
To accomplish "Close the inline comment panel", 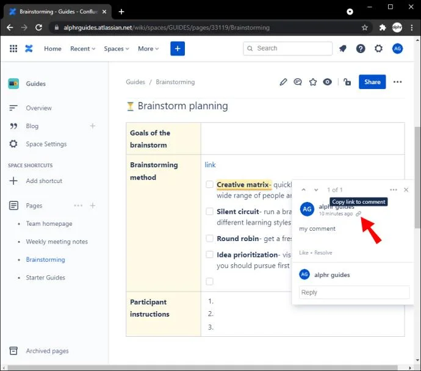I will pyautogui.click(x=406, y=190).
